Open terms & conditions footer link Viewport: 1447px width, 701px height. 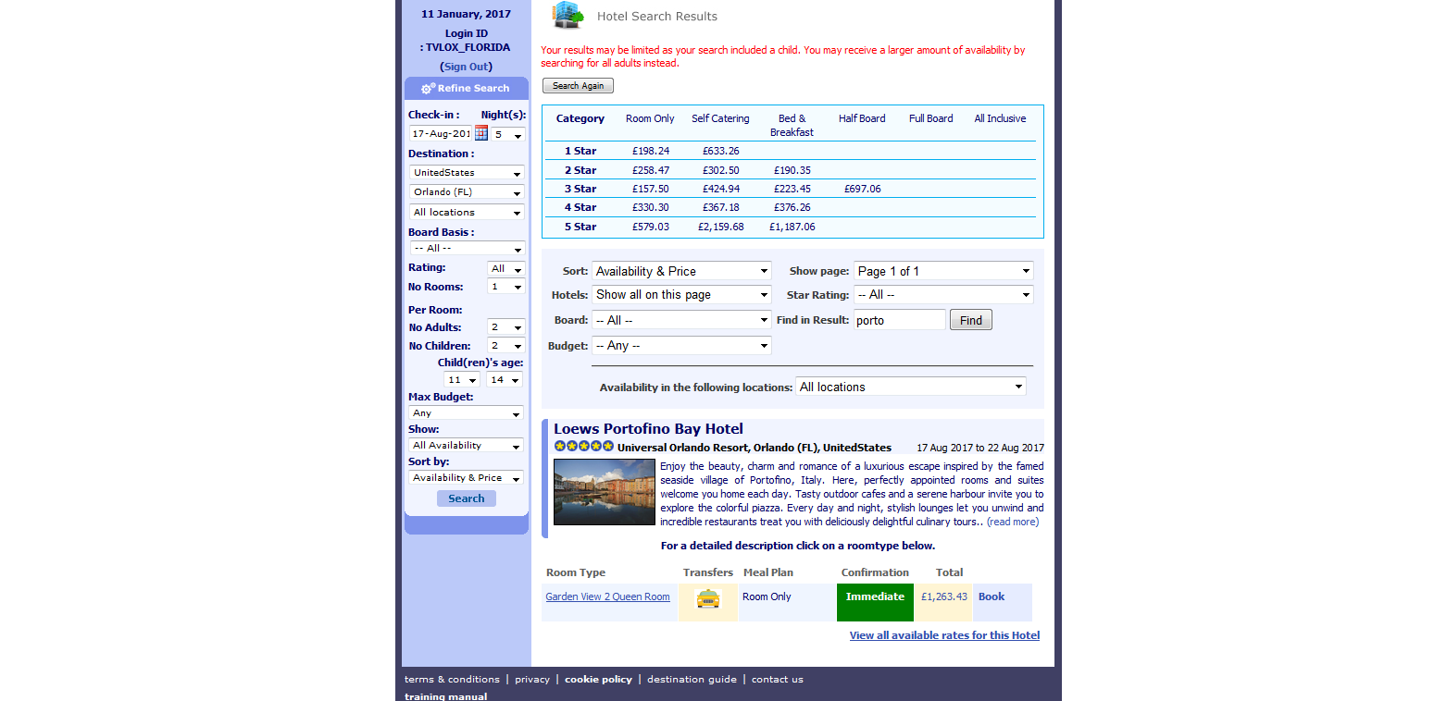[x=452, y=680]
